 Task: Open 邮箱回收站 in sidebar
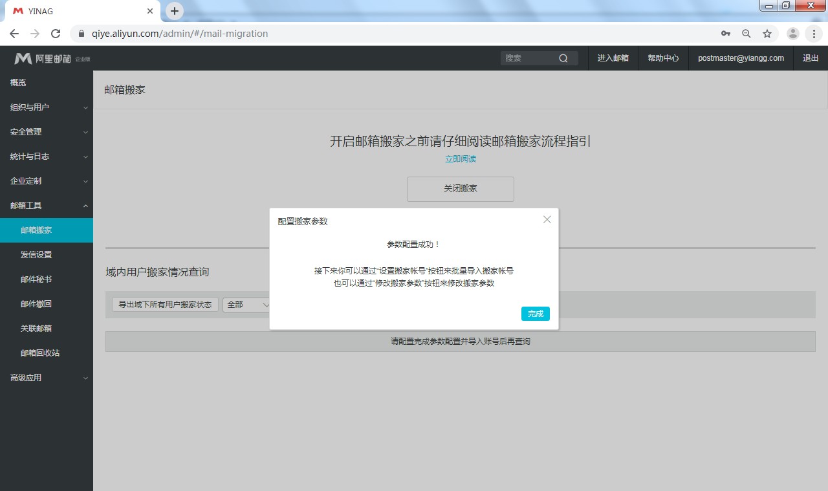pyautogui.click(x=47, y=353)
